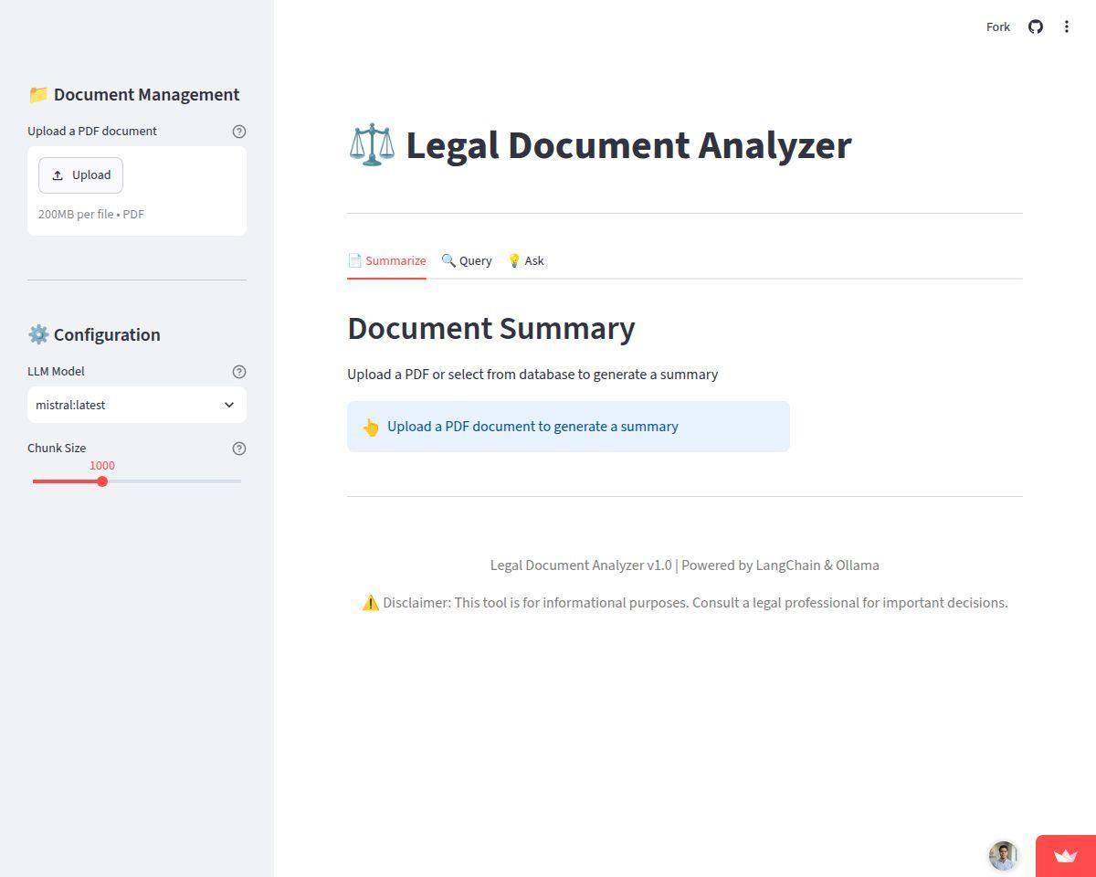
Task: Click the profile avatar thumbnail
Action: (1003, 856)
